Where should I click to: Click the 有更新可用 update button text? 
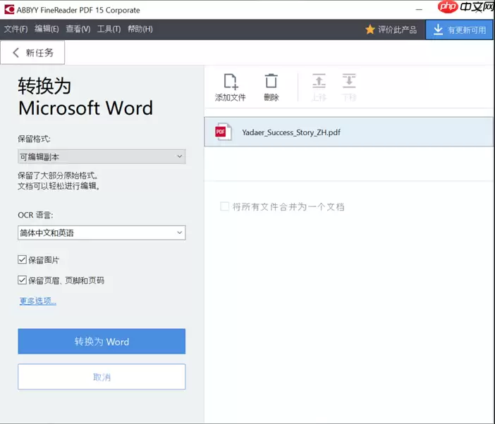click(467, 30)
